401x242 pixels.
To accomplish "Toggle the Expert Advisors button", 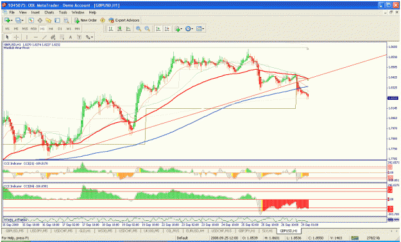I will [x=124, y=20].
